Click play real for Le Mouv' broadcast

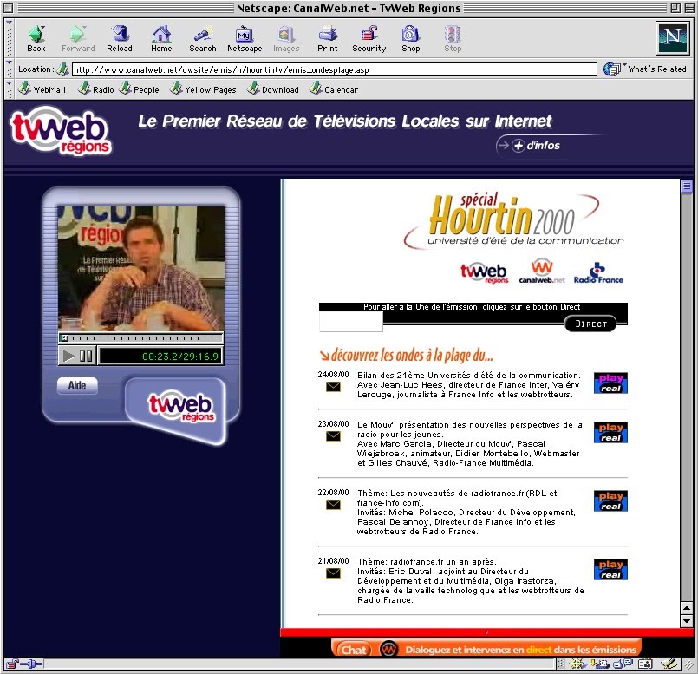(x=610, y=433)
